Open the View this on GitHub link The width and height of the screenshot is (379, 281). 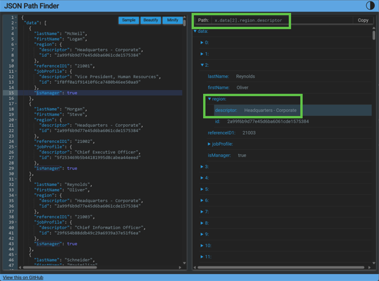click(23, 277)
